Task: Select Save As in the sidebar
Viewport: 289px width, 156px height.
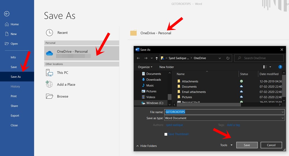Action: (17, 77)
